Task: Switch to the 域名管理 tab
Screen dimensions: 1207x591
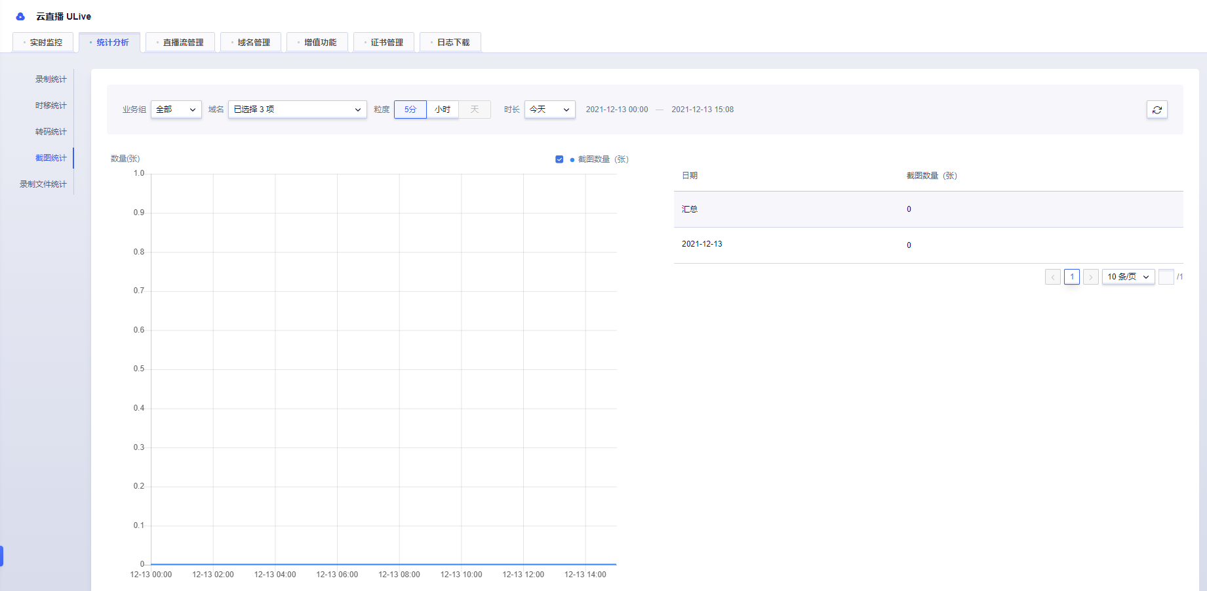Action: 250,43
